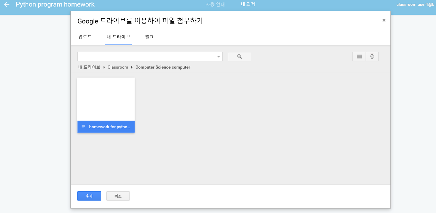Image resolution: width=436 pixels, height=213 pixels.
Task: Switch to list view icon
Action: click(359, 57)
